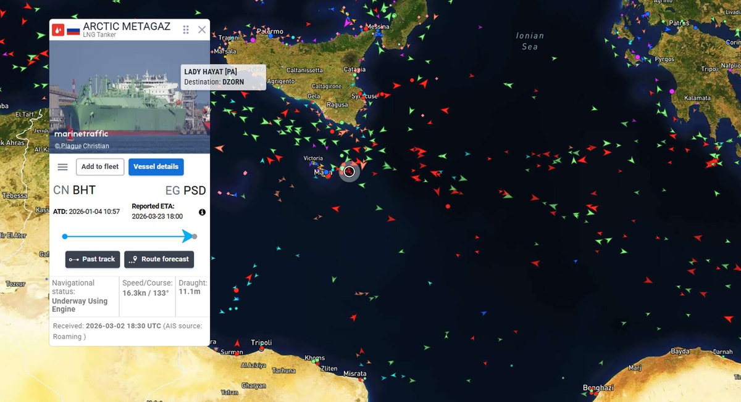Image resolution: width=741 pixels, height=402 pixels.
Task: Select the highlighted vessel marker near Malta
Action: 350,172
